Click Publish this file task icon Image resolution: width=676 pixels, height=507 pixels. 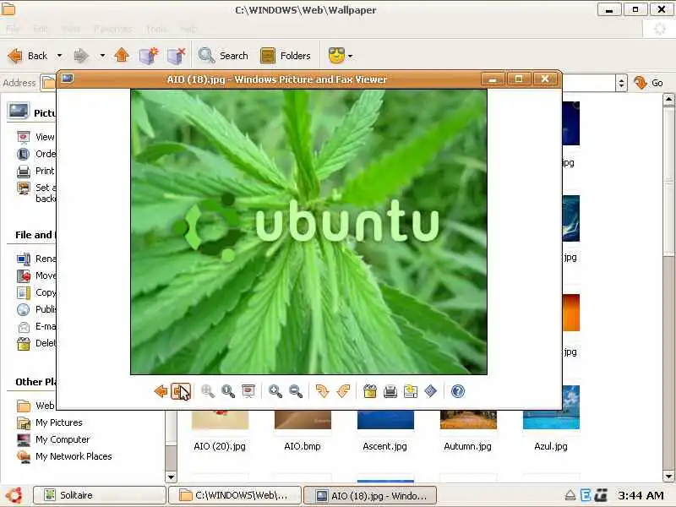[24, 309]
